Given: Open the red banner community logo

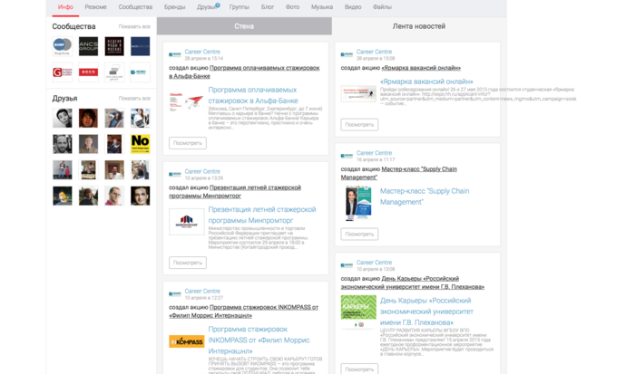Looking at the screenshot, I should point(88,72).
